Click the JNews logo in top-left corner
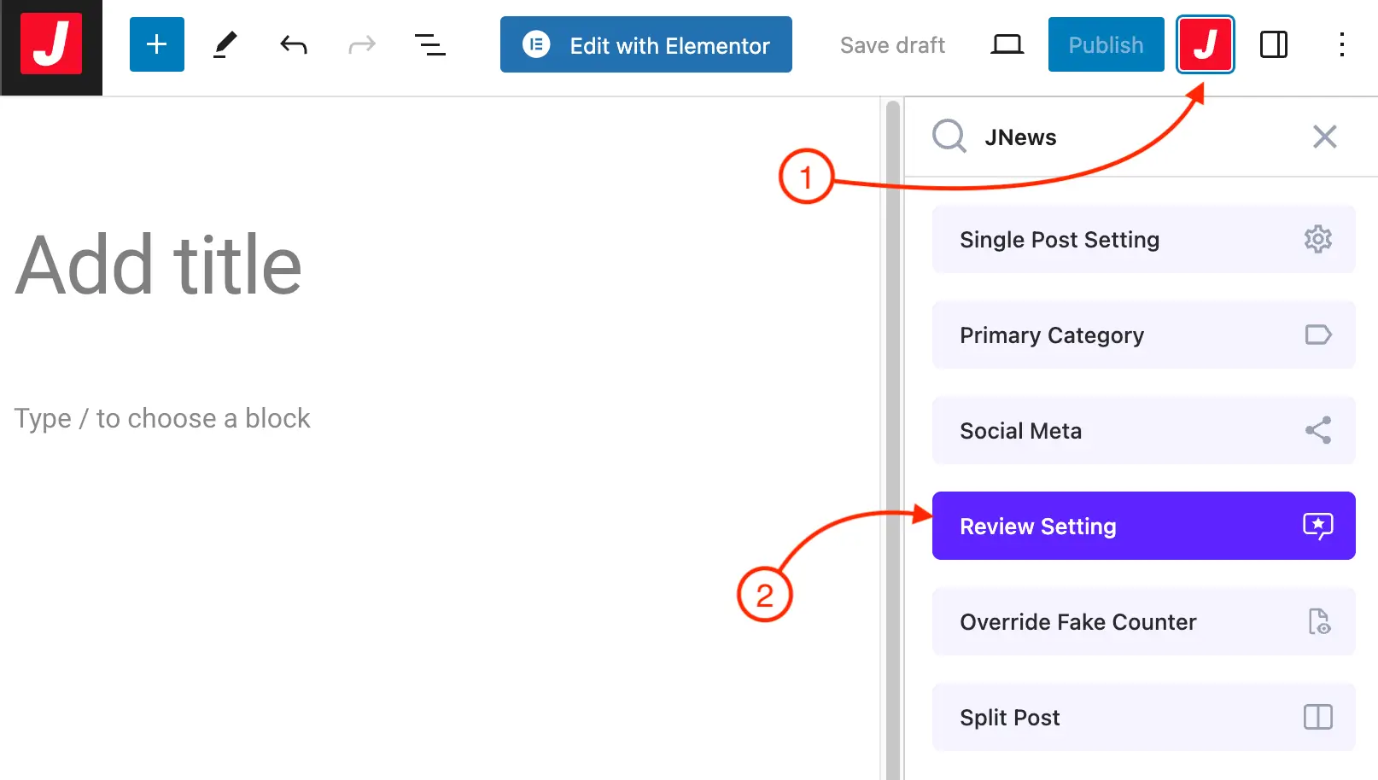The image size is (1378, 780). click(51, 44)
